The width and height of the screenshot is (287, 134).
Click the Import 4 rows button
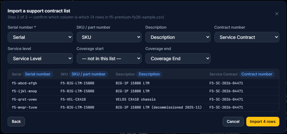click(x=262, y=122)
